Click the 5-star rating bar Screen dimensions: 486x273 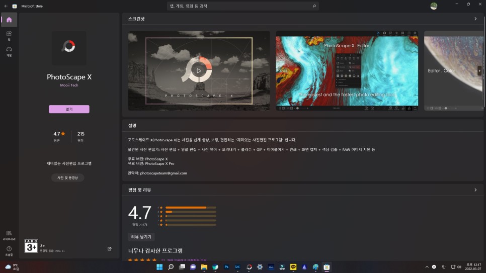[191, 208]
